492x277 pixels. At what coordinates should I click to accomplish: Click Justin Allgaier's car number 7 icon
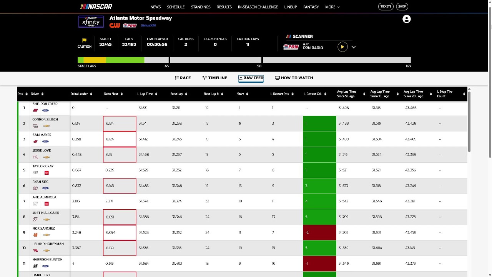tap(35, 219)
